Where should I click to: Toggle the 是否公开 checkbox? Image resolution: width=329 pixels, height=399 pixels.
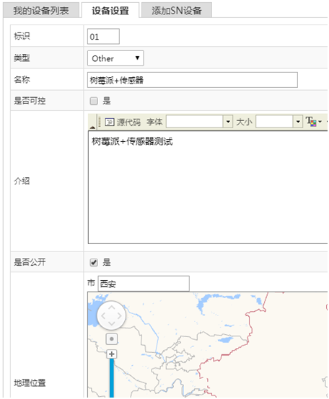pyautogui.click(x=94, y=262)
